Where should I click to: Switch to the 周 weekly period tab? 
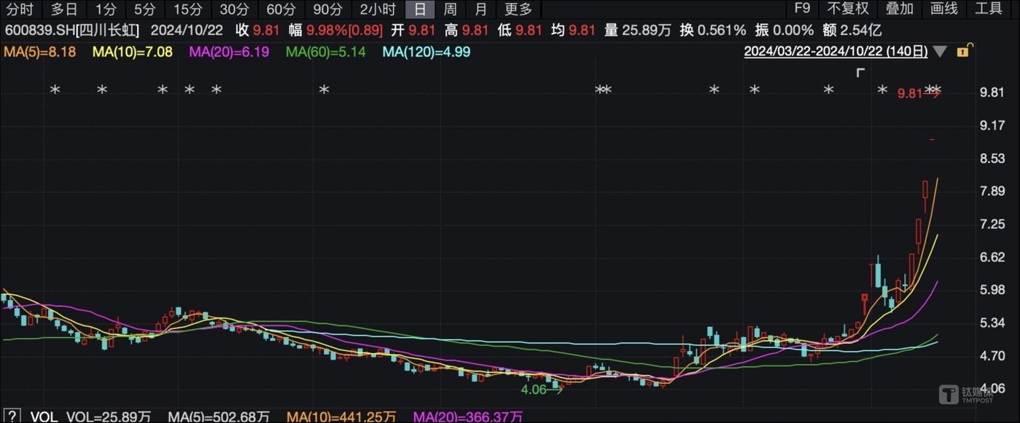pos(451,9)
